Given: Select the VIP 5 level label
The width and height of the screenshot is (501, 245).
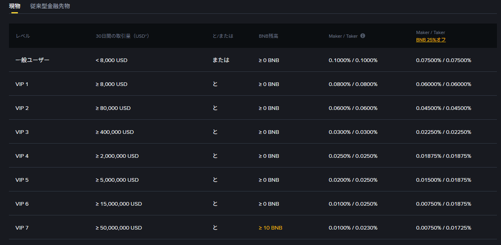Looking at the screenshot, I should (22, 180).
